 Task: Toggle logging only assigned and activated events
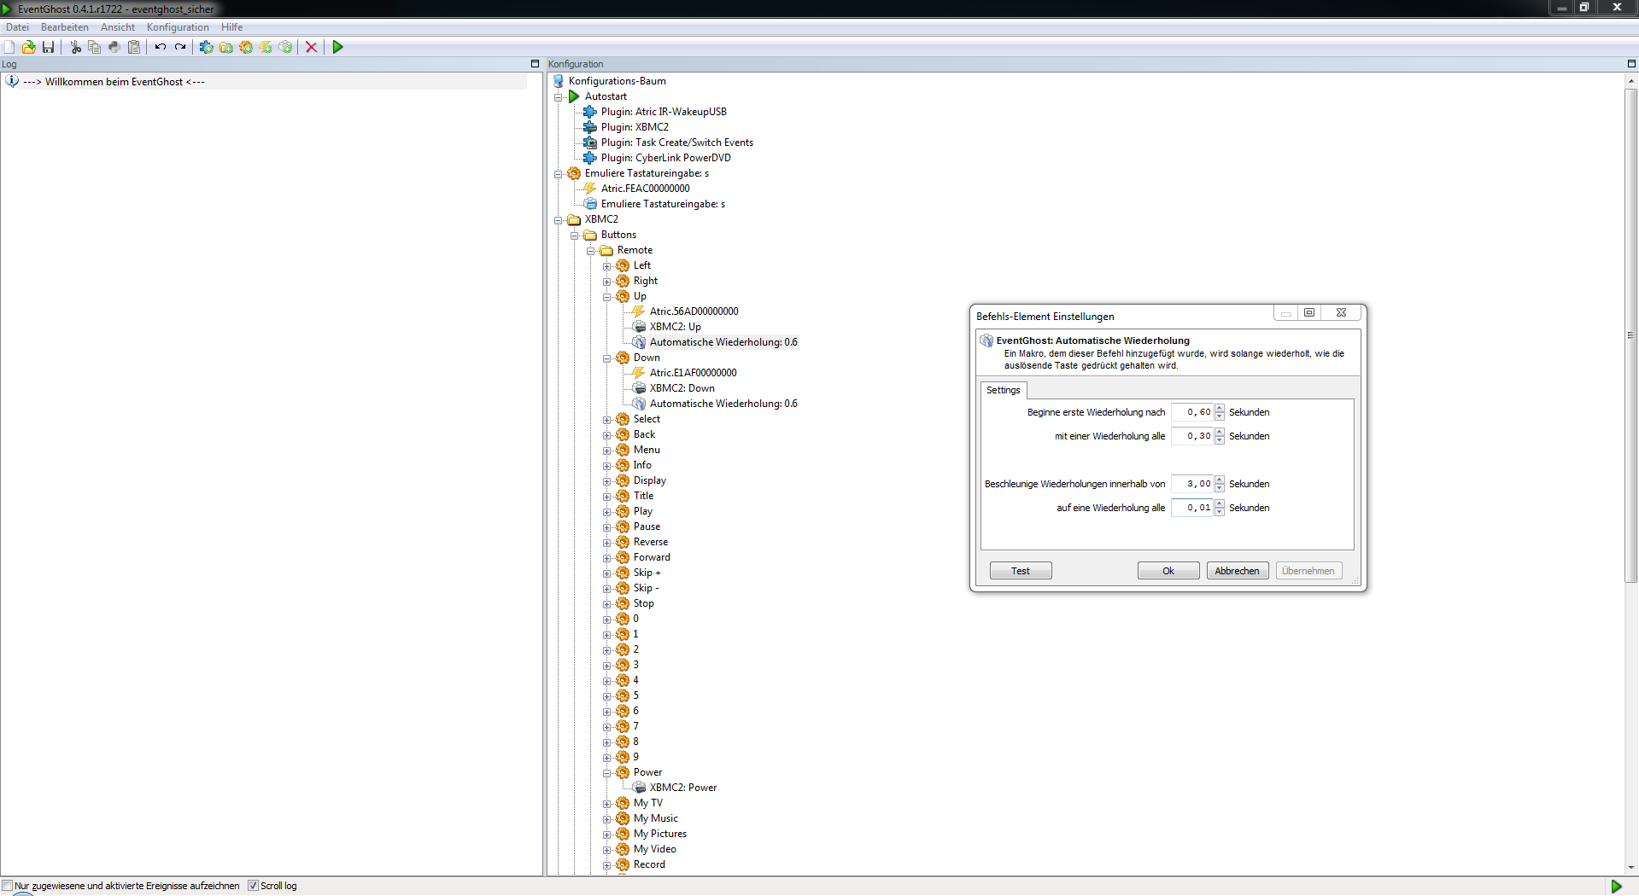coord(8,886)
